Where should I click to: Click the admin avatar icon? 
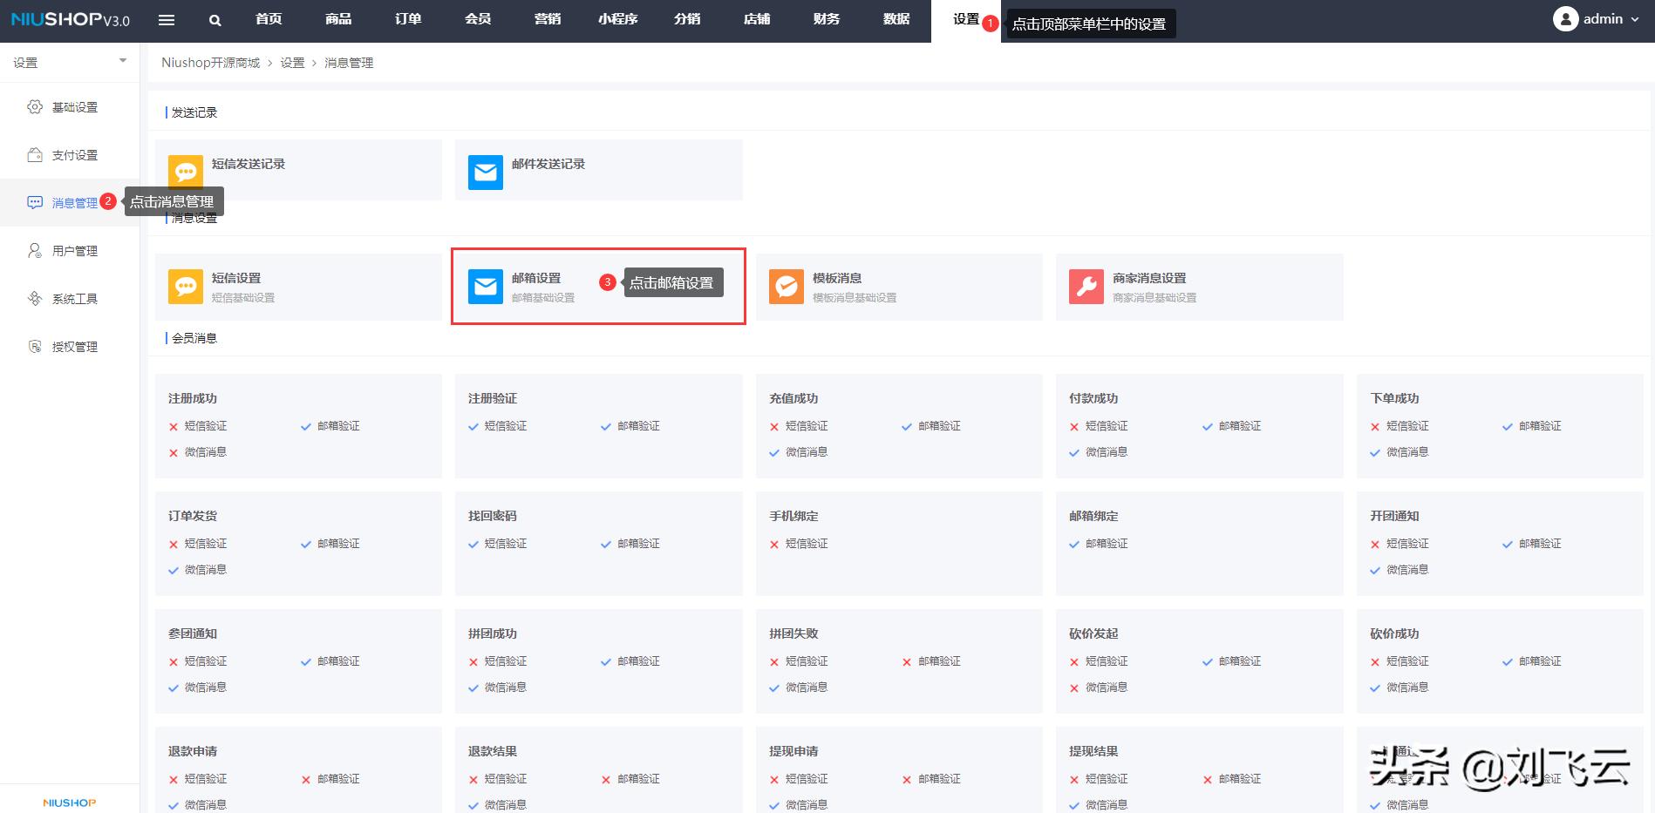1566,18
